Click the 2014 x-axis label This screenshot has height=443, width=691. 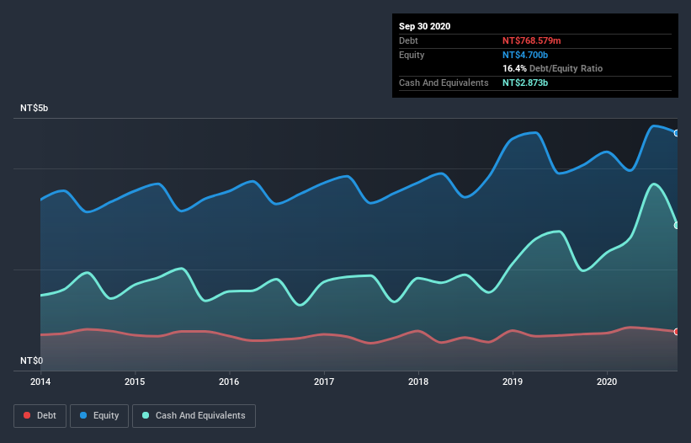[40, 382]
